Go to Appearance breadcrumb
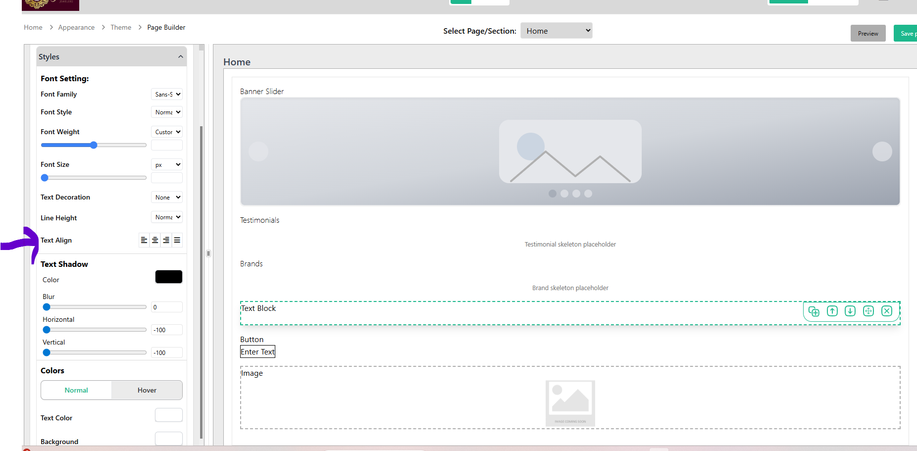Viewport: 917px width, 451px height. [76, 27]
